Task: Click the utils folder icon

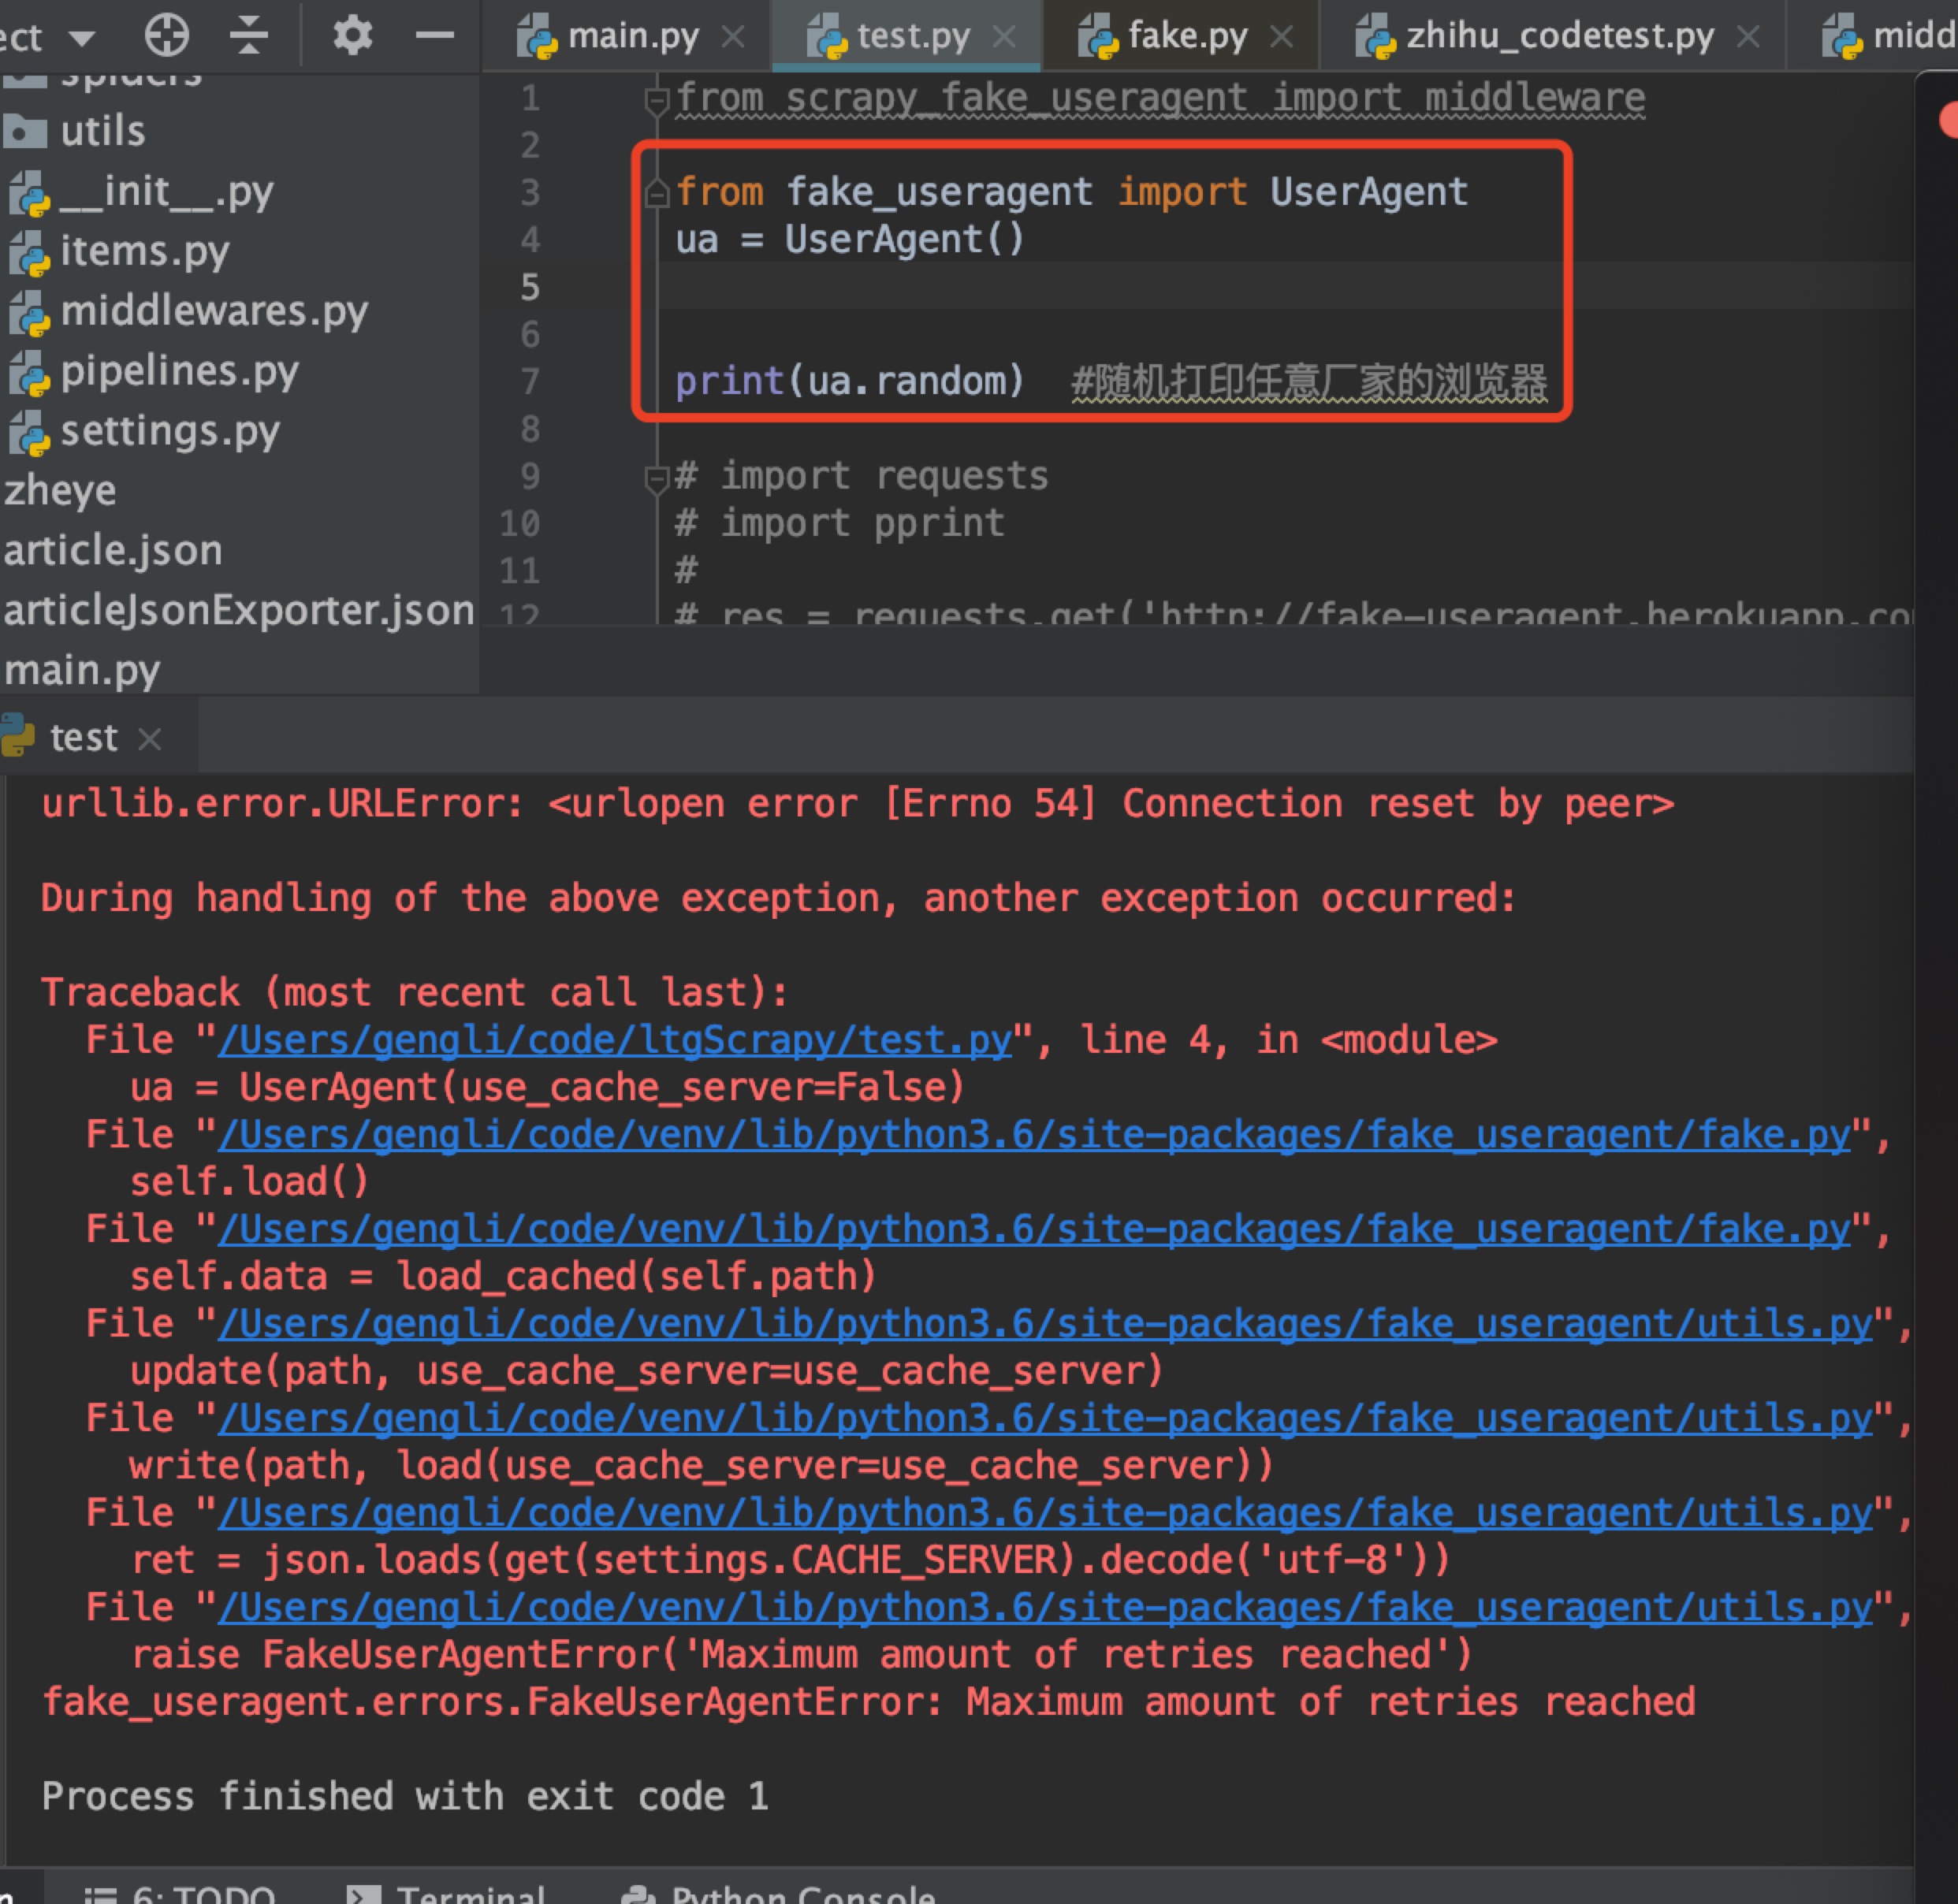Action: (x=26, y=131)
